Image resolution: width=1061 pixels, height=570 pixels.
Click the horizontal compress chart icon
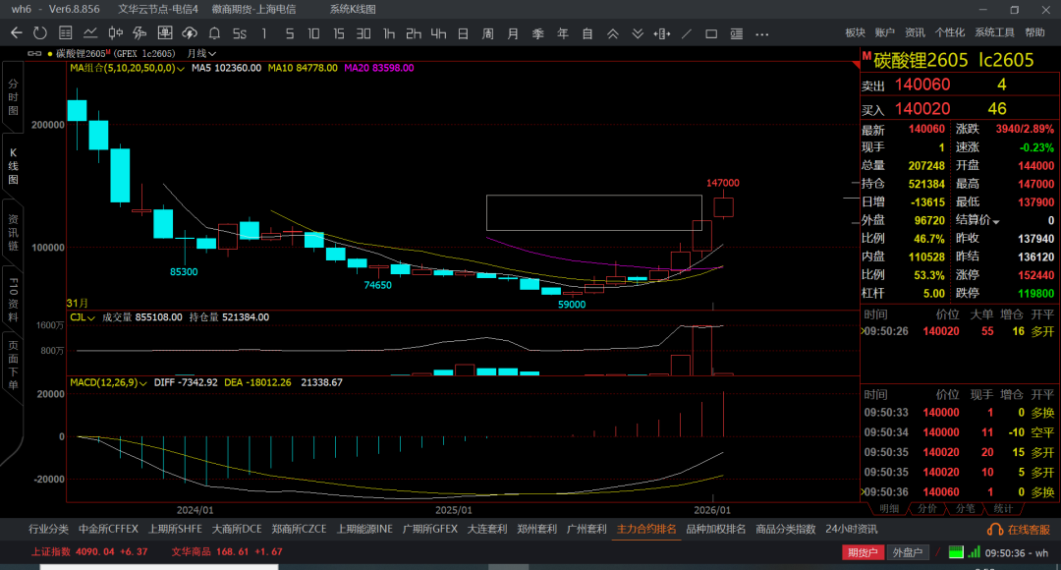pyautogui.click(x=662, y=33)
